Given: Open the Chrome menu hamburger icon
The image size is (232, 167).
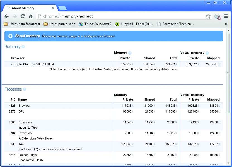Looking at the screenshot, I should pos(226,16).
